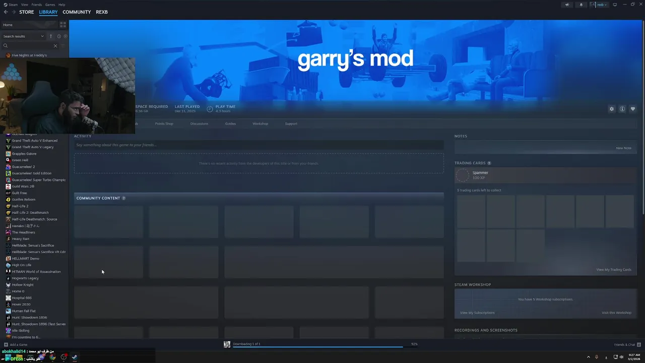Open the REXB profile tab

tap(102, 12)
